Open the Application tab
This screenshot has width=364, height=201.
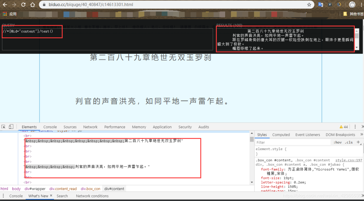click(162, 127)
